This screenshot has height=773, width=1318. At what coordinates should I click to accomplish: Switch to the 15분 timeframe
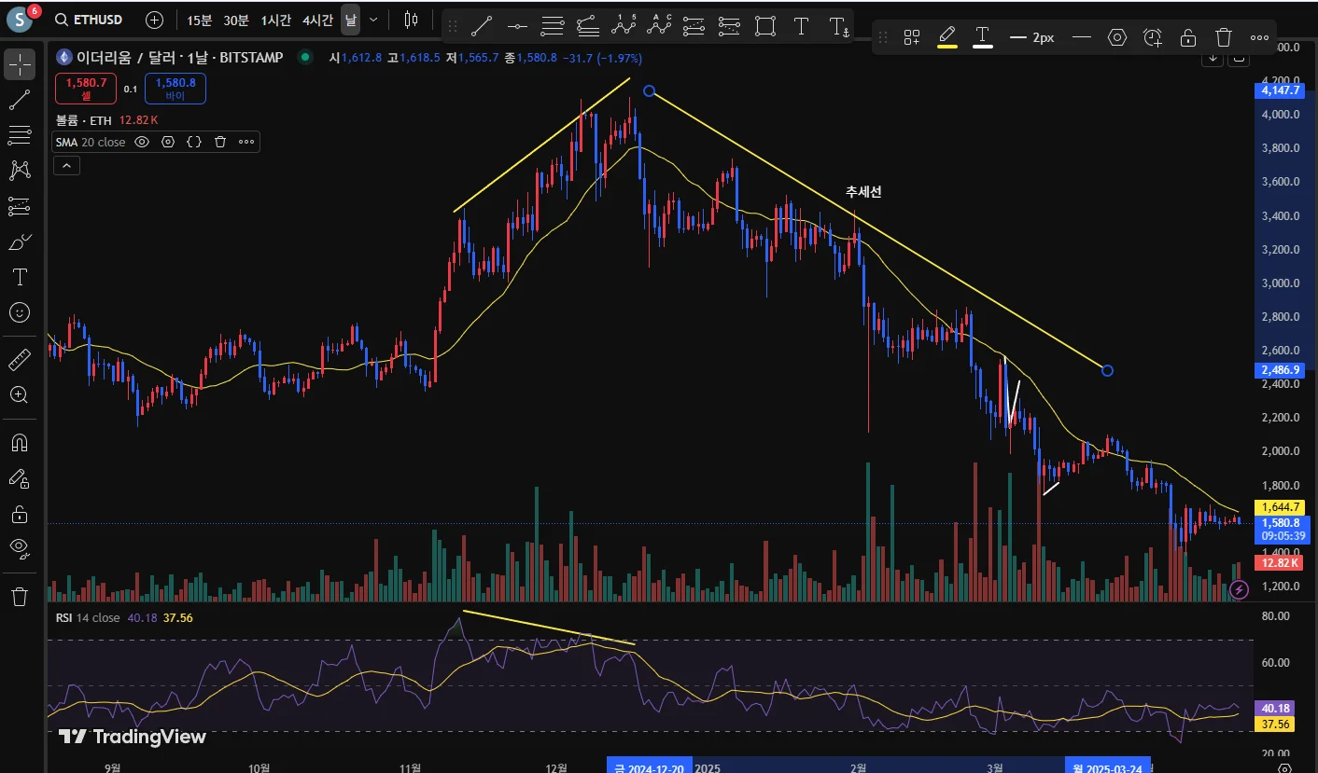coord(200,20)
